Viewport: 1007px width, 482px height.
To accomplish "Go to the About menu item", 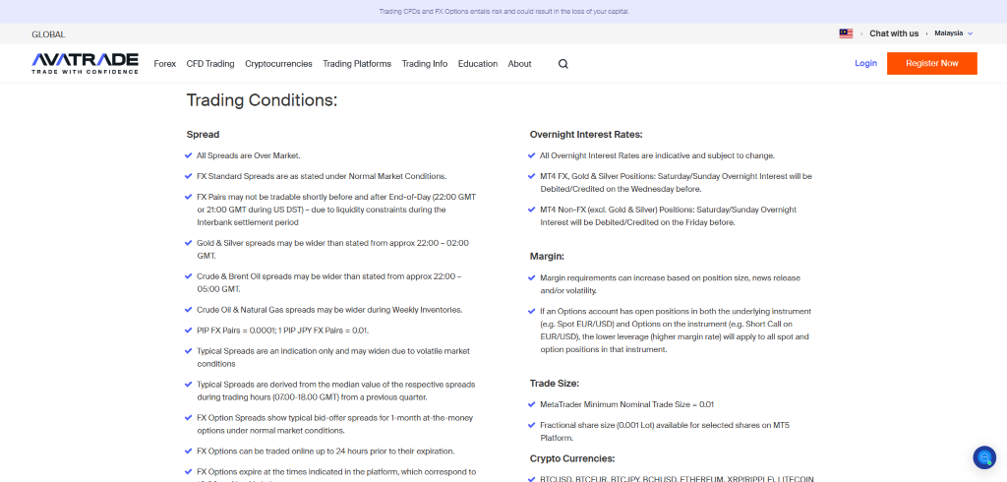I will 519,64.
